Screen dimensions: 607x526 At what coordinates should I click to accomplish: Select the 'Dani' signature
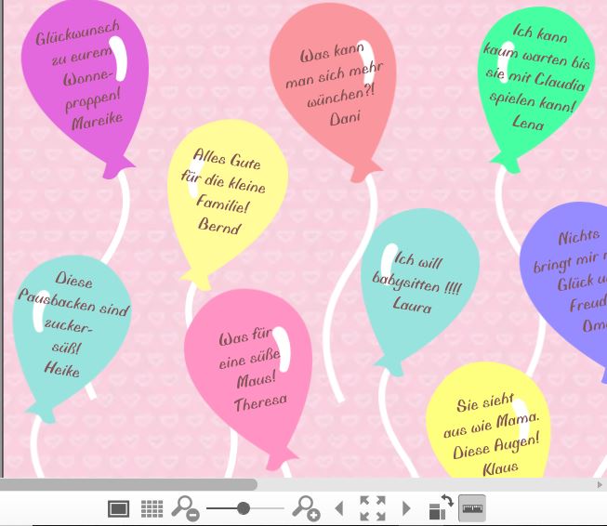pos(345,118)
